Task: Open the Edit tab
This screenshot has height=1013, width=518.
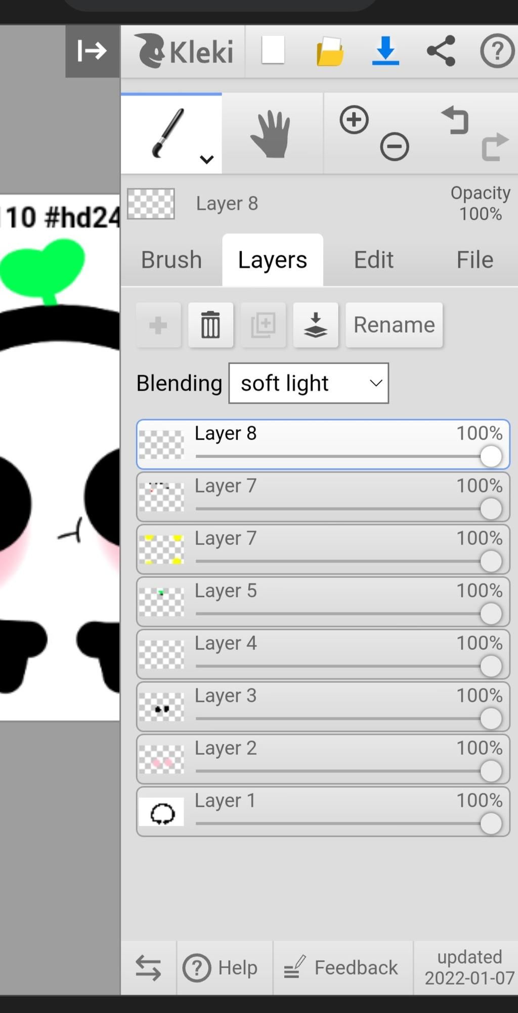Action: 374,260
